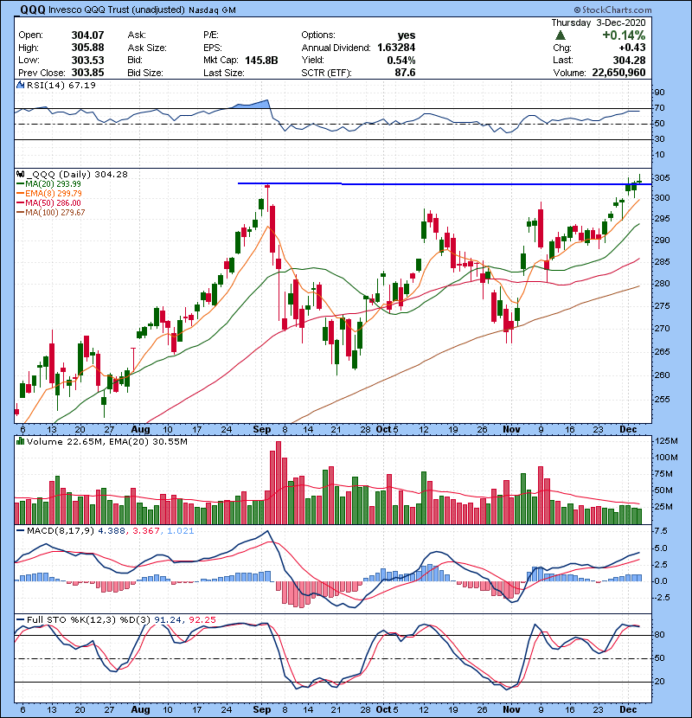Click the stochastic %D value 92.25
Image resolution: width=692 pixels, height=718 pixels.
click(202, 619)
